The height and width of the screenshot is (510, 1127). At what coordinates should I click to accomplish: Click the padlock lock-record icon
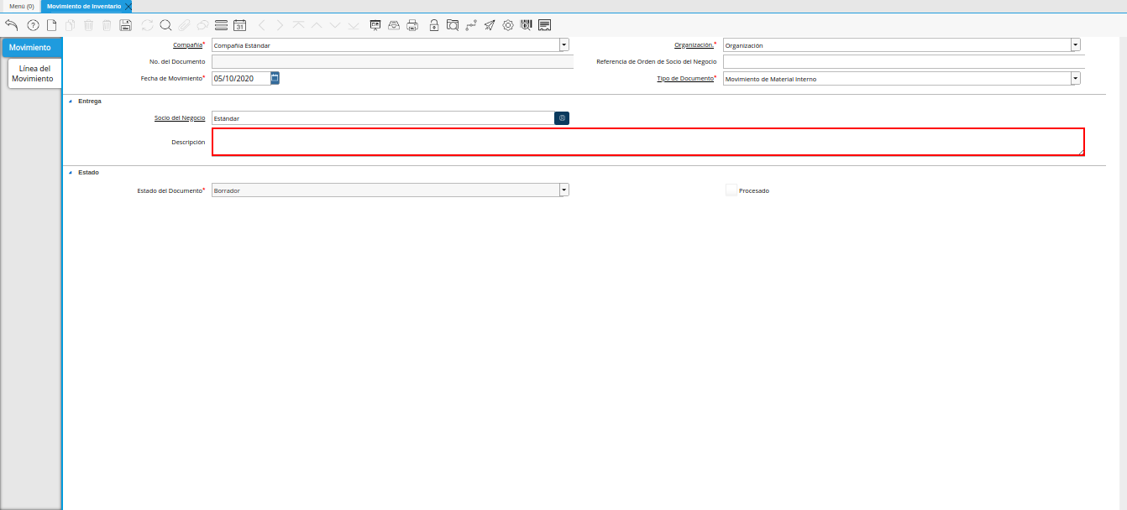pos(434,25)
